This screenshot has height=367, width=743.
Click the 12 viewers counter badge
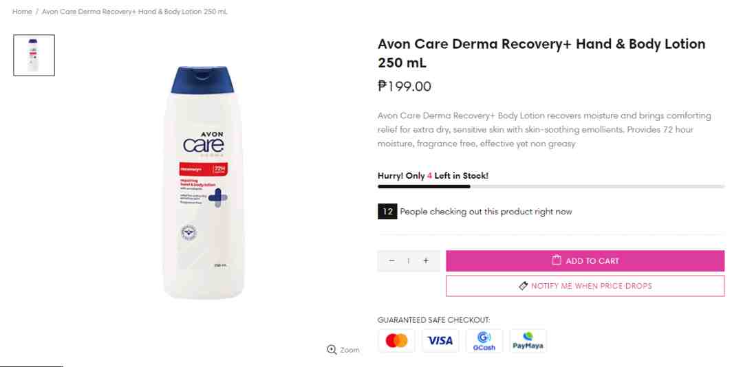[x=387, y=212]
